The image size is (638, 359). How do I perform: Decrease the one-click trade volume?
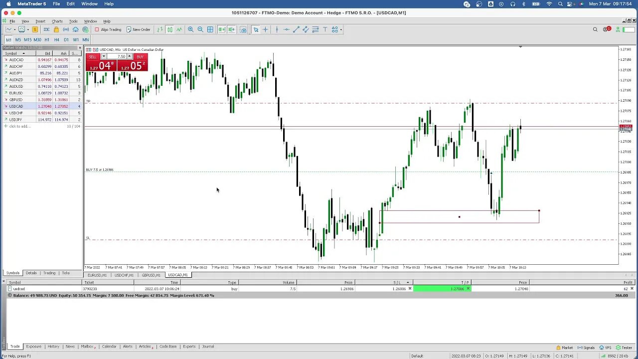(104, 57)
